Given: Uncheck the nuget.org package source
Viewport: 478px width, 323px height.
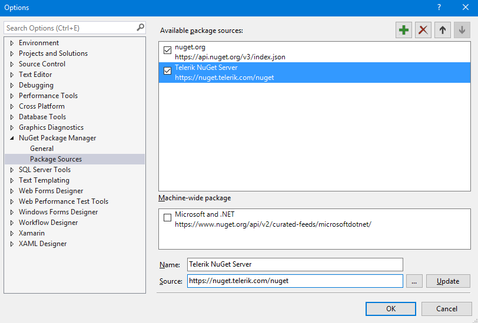Looking at the screenshot, I should point(167,50).
